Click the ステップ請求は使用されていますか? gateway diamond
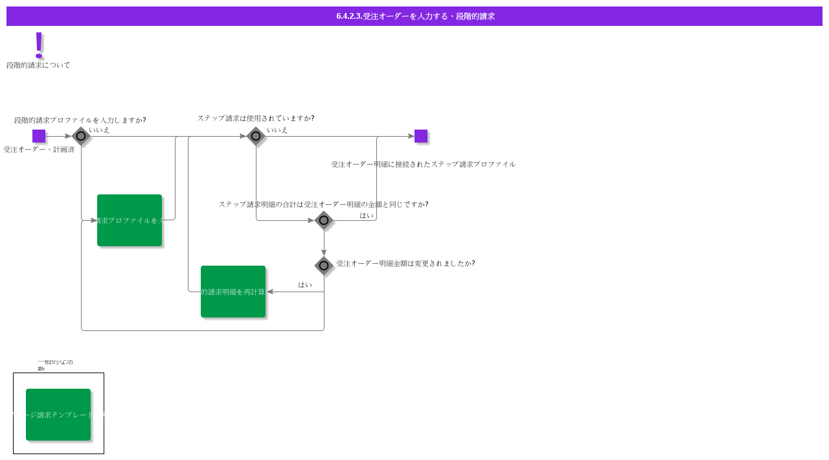 click(256, 136)
